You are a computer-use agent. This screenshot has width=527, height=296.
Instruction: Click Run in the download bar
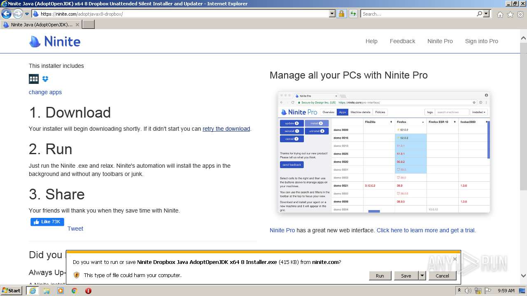coord(380,276)
